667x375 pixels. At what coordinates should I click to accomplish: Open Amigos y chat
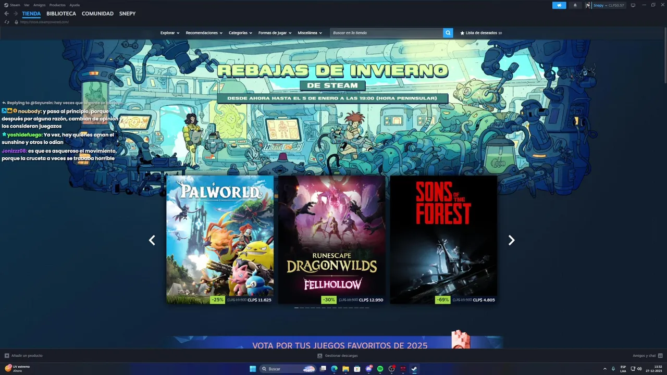(x=648, y=356)
